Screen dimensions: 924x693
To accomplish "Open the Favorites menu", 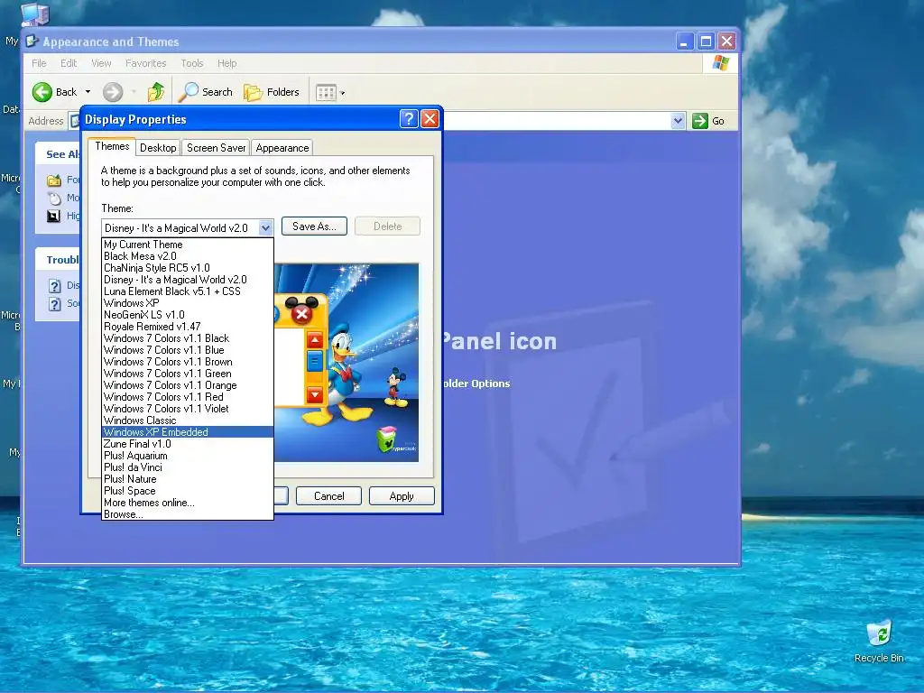I will pyautogui.click(x=145, y=63).
